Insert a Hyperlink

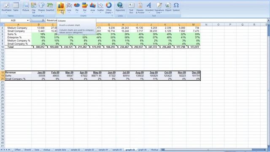(x=120, y=8)
